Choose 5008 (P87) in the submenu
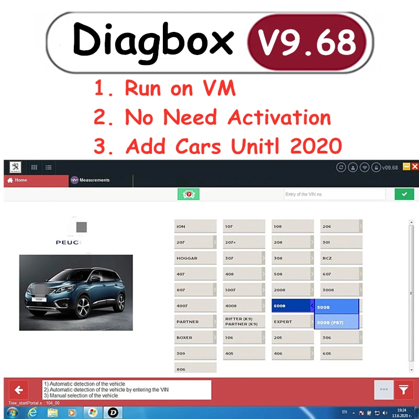Viewport: 419px width, 419px height. click(x=337, y=322)
